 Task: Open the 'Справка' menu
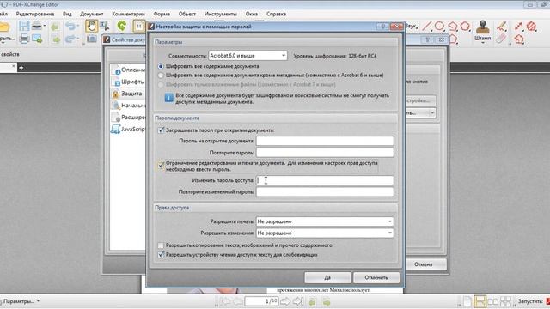(x=276, y=14)
